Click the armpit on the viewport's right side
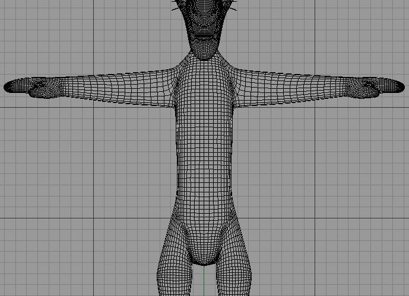The image size is (409, 296). (233, 108)
